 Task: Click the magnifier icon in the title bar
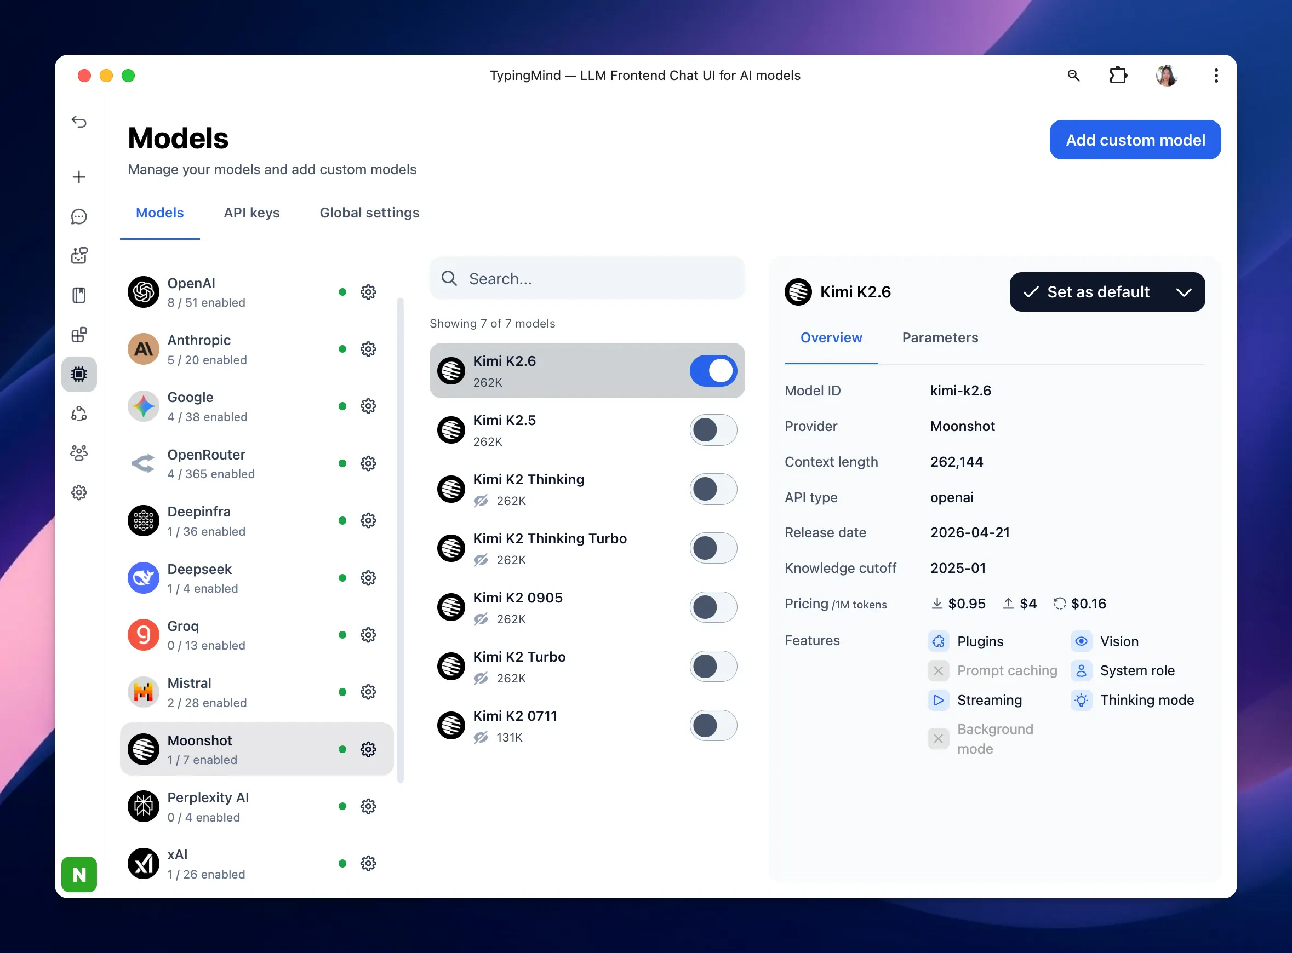pos(1073,76)
